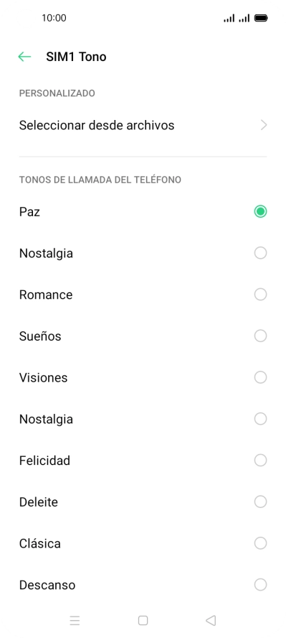Tap the green back arrow
The width and height of the screenshot is (286, 638).
tap(24, 57)
